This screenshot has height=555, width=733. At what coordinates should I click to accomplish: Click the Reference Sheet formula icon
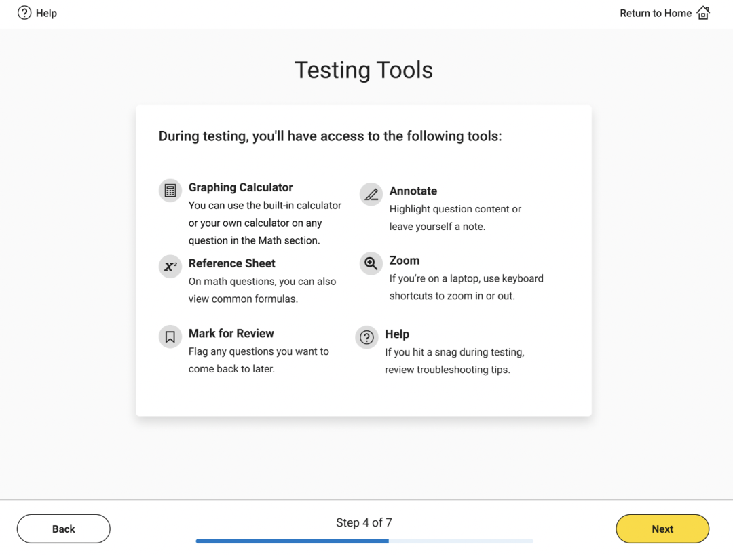click(x=170, y=267)
